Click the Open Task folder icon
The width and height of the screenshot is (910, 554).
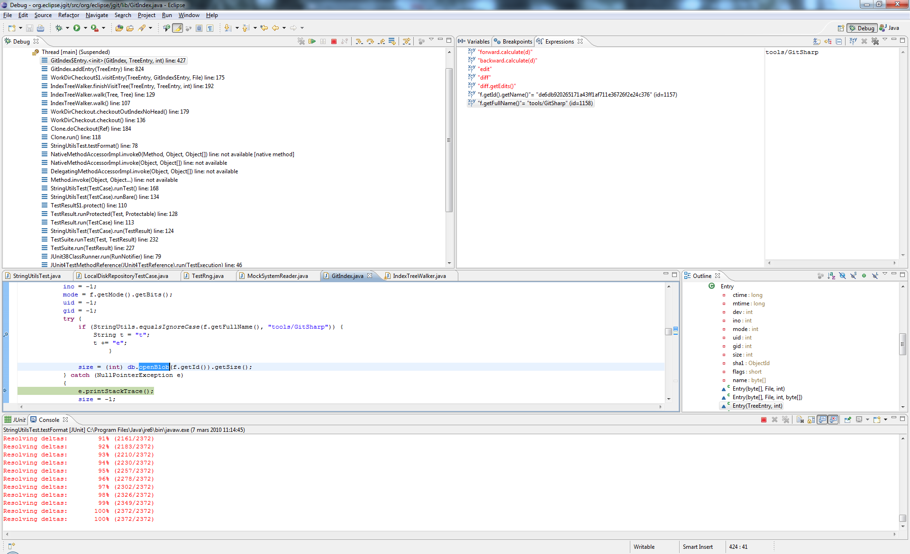pos(130,28)
